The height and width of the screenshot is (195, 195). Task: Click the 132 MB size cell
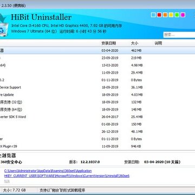(x=136, y=102)
